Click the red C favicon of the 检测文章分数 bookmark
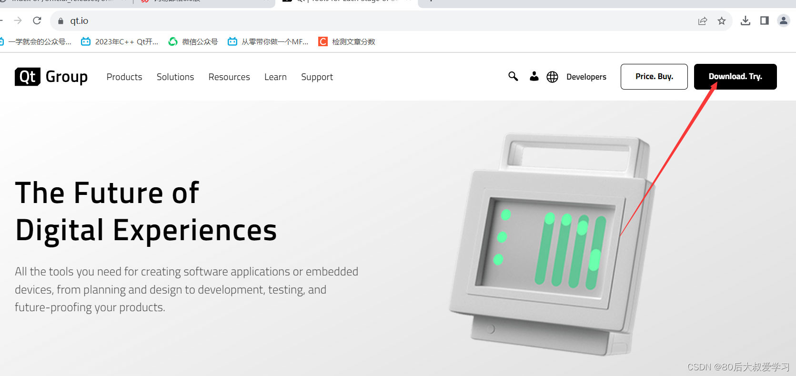Image resolution: width=796 pixels, height=376 pixels. click(x=323, y=42)
